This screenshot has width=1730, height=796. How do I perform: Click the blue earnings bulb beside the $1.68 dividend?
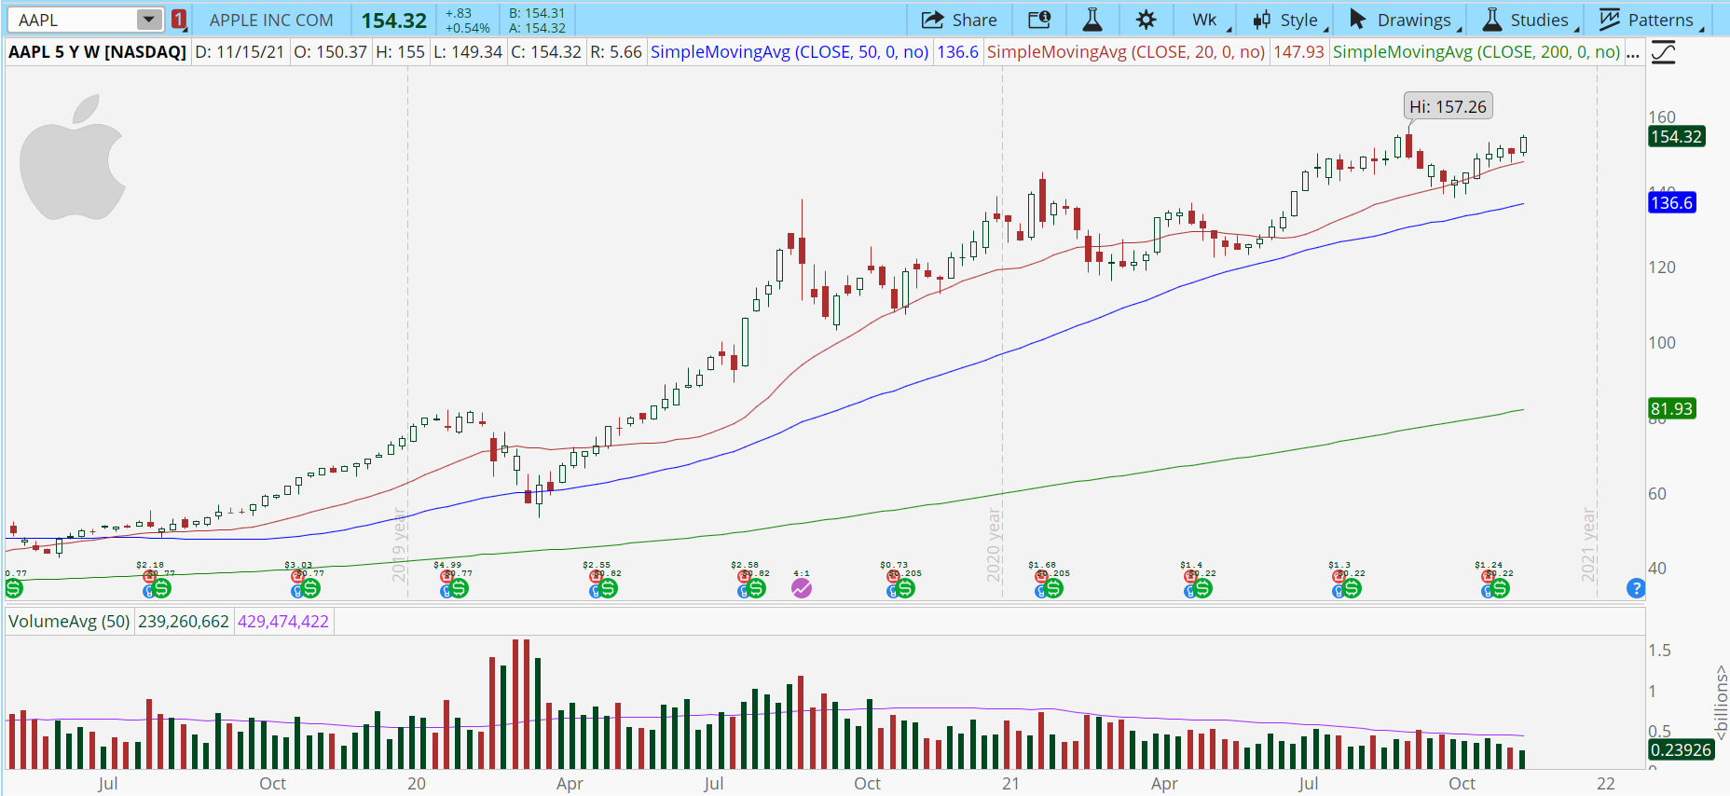click(x=1041, y=591)
